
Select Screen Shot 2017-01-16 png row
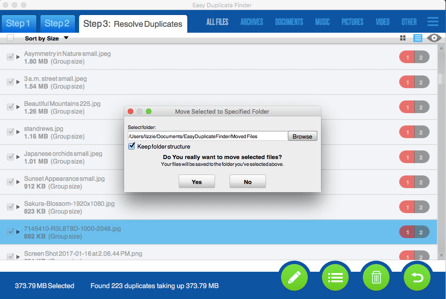(x=218, y=253)
